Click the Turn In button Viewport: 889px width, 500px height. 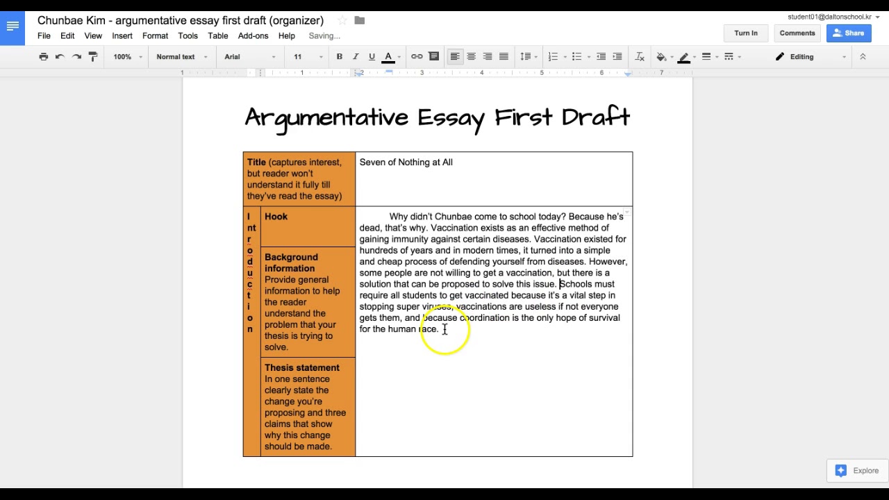click(x=746, y=33)
